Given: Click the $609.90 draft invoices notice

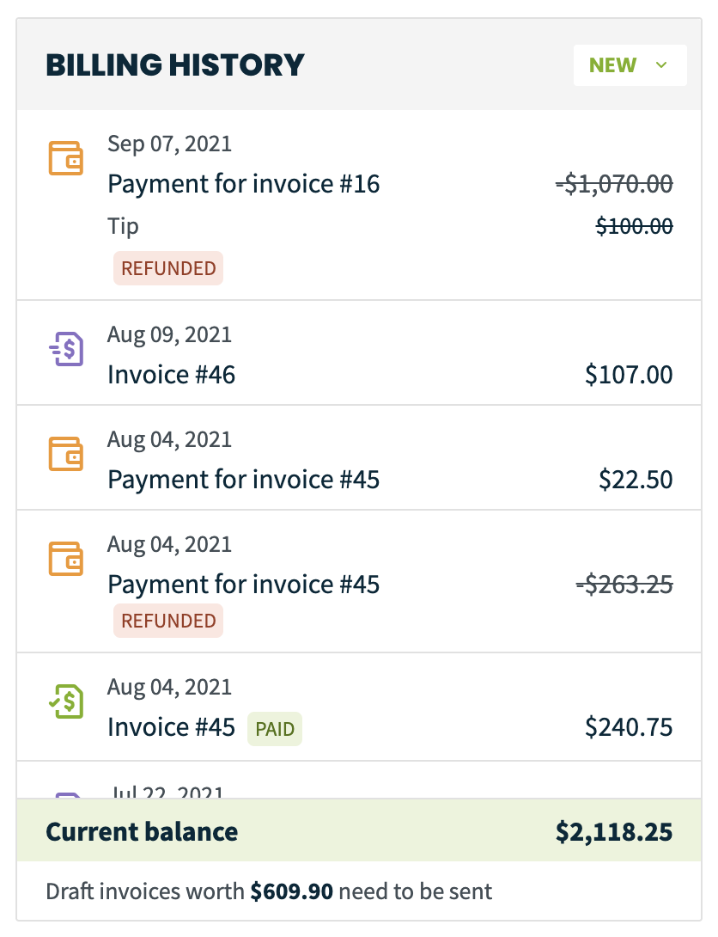Looking at the screenshot, I should coord(269,891).
